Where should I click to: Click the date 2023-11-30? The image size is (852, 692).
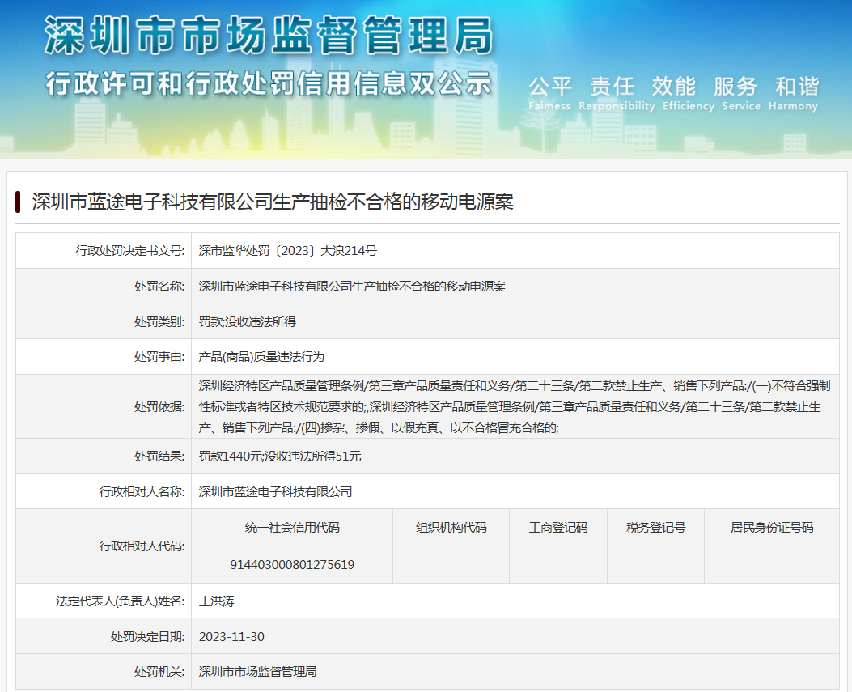click(231, 636)
